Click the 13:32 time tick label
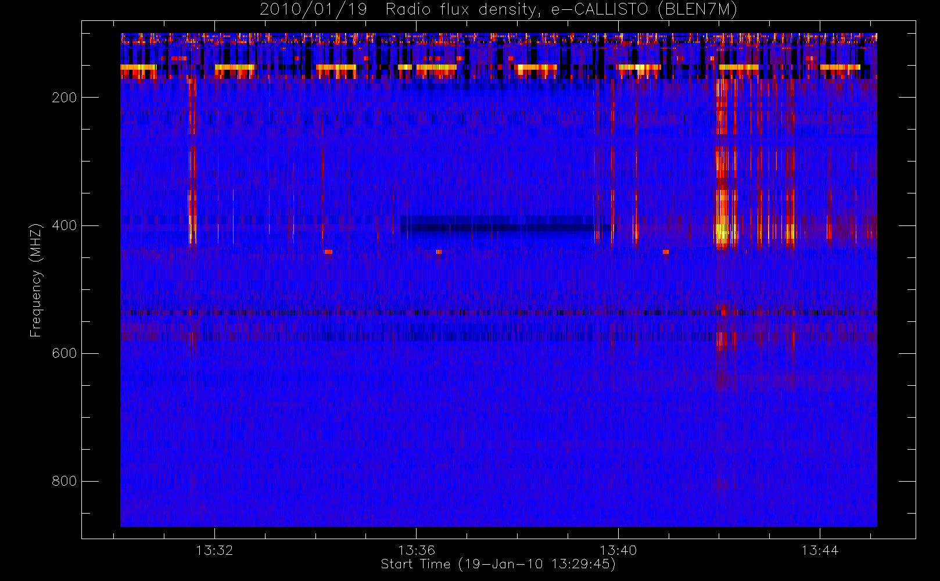 coord(214,550)
